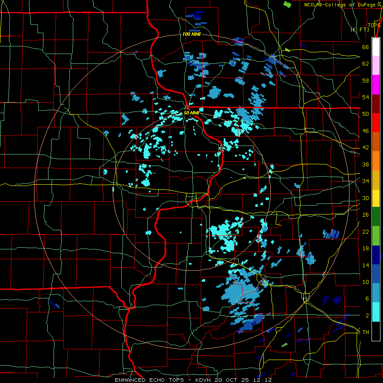Click the medium blue legend color band

[376, 274]
